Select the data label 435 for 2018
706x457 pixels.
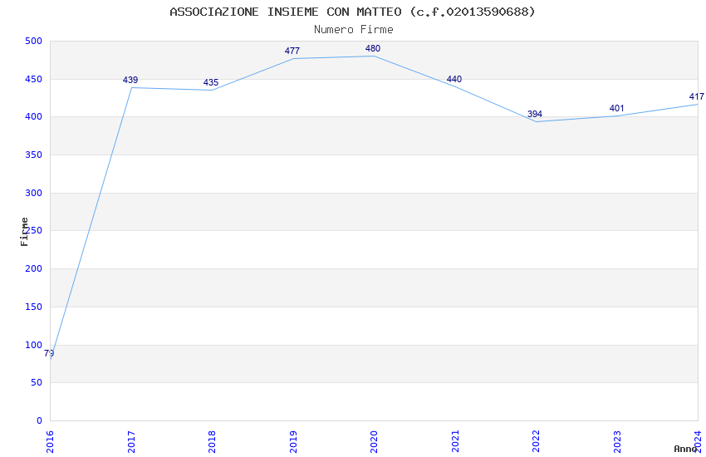pyautogui.click(x=211, y=82)
